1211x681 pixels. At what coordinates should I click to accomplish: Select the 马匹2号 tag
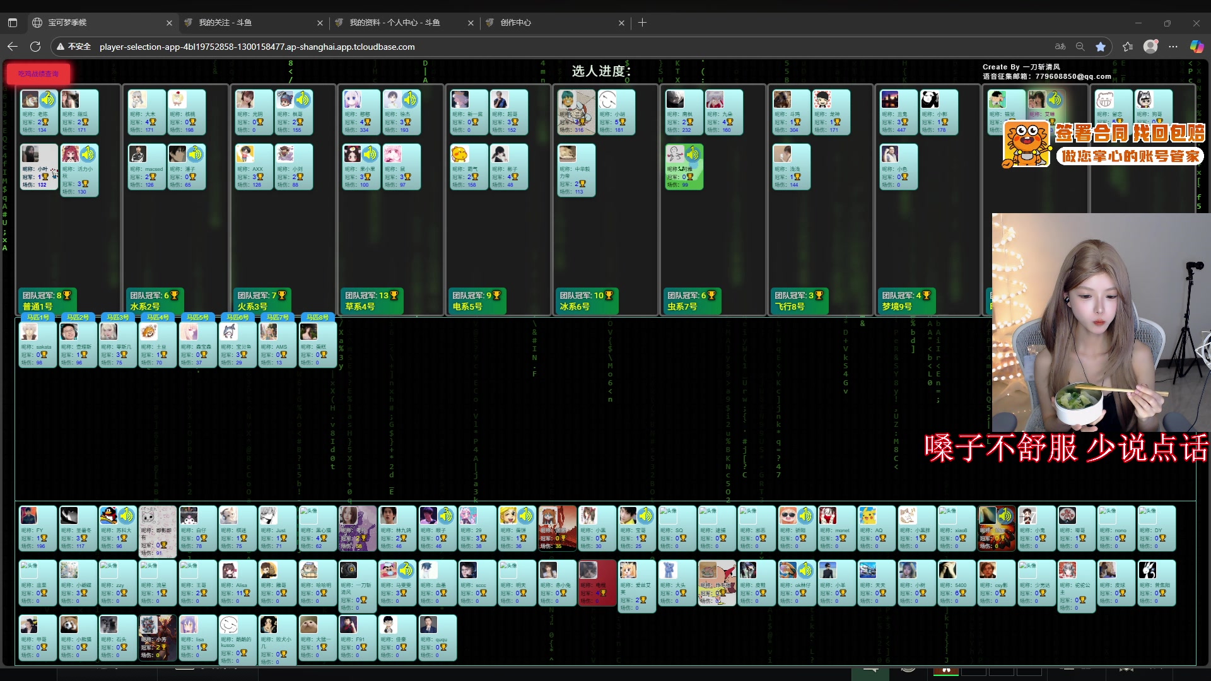(x=78, y=317)
